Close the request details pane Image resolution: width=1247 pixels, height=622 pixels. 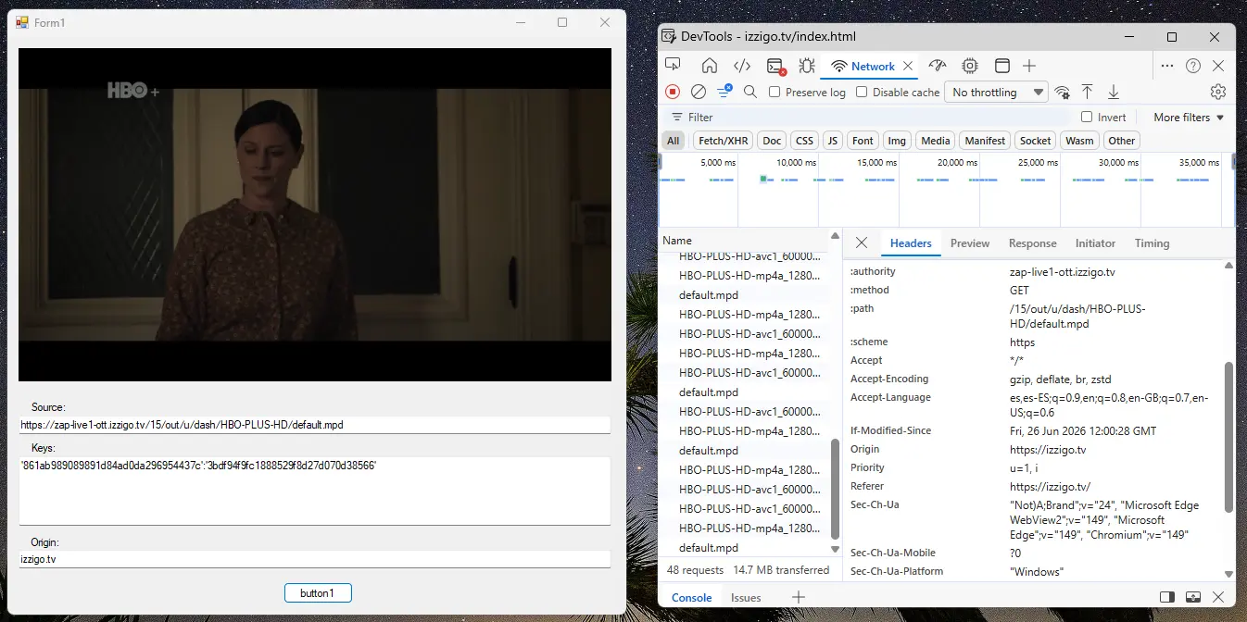(862, 243)
